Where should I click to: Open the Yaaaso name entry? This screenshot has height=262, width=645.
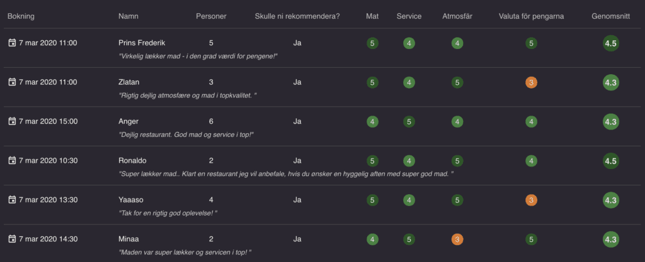pyautogui.click(x=131, y=200)
